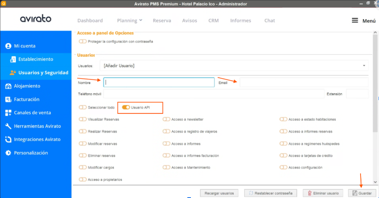Click scrollbar down arrow
The height and width of the screenshot is (198, 379).
click(375, 182)
